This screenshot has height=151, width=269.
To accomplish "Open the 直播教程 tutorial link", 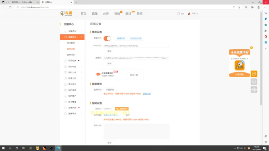I will coord(121,38).
